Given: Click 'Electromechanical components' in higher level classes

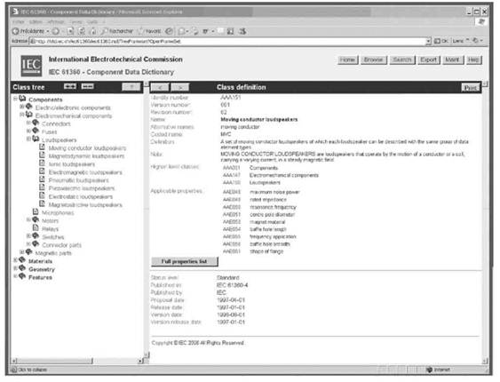Looking at the screenshot, I should click(x=284, y=175).
